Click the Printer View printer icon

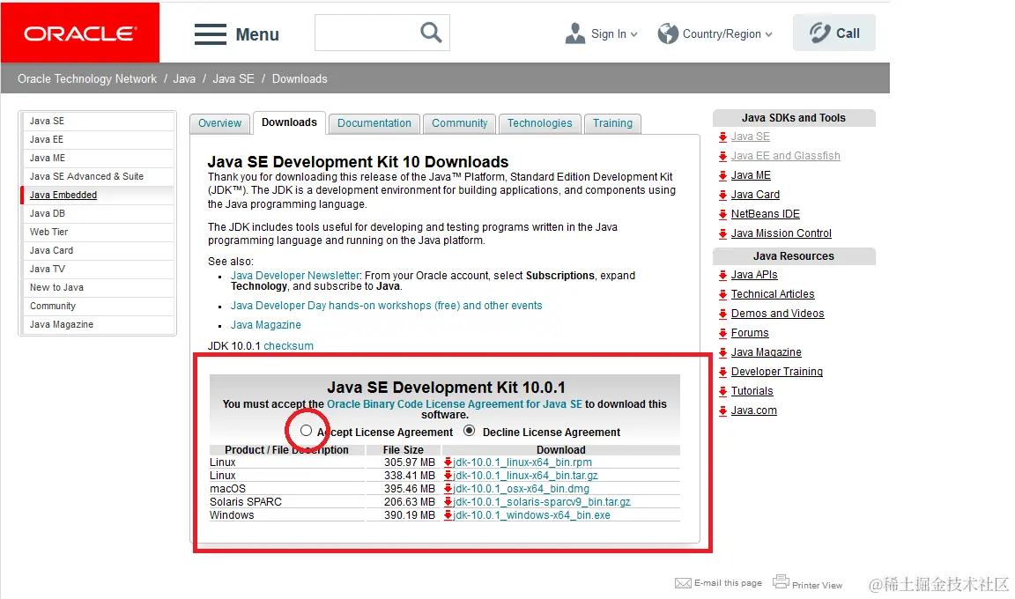781,581
